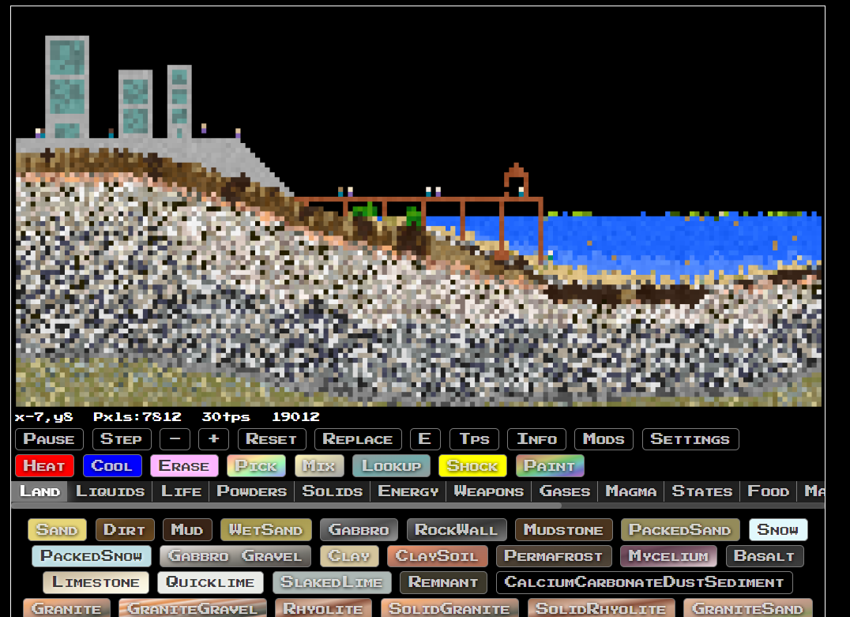Select the Mix tool
The height and width of the screenshot is (617, 850).
click(319, 466)
